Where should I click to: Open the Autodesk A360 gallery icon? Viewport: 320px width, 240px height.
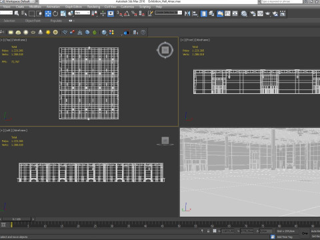tap(283, 13)
